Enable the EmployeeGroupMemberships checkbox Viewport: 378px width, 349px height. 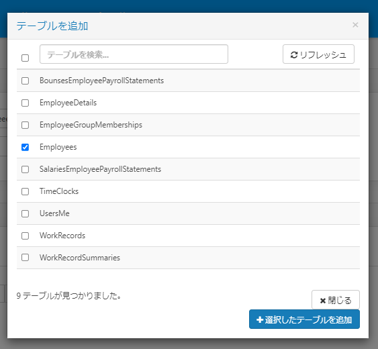(x=25, y=125)
